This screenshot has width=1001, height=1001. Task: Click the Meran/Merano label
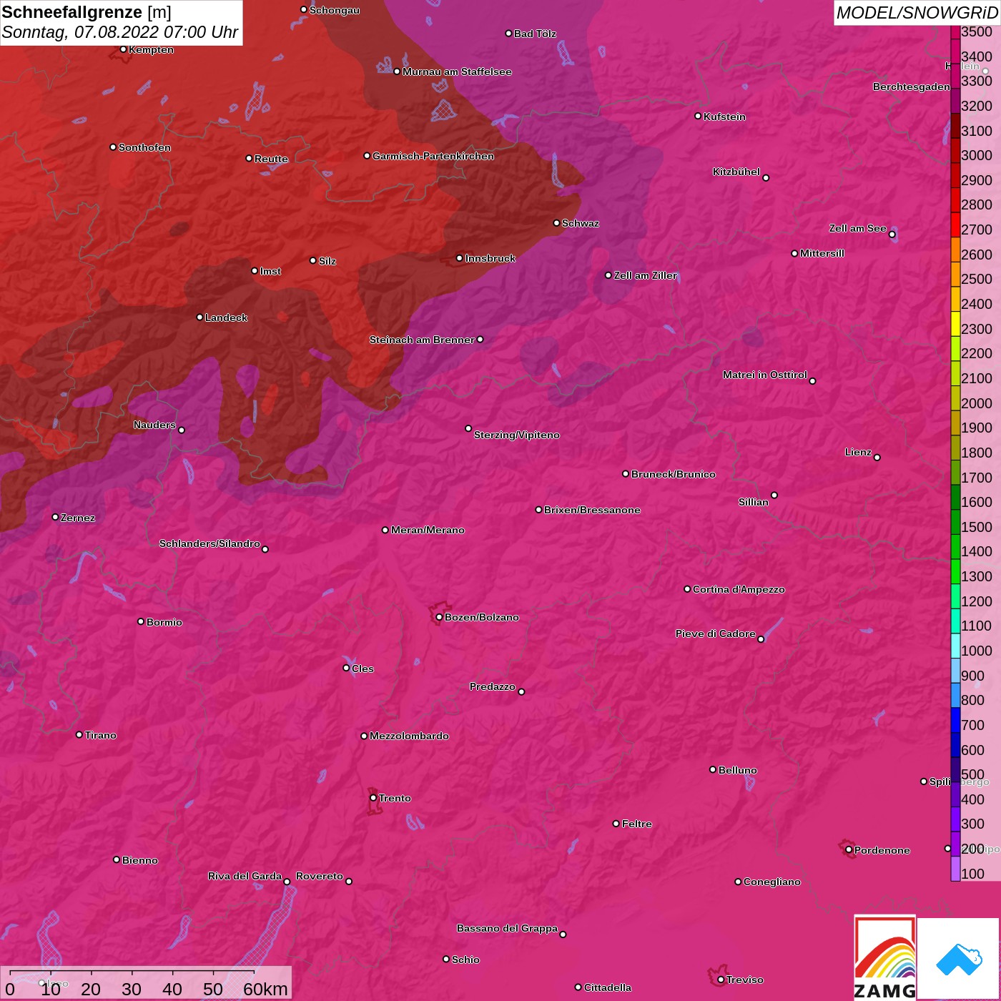click(428, 530)
